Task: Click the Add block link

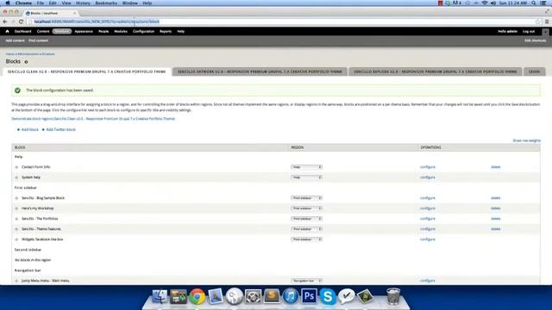Action: [x=30, y=130]
